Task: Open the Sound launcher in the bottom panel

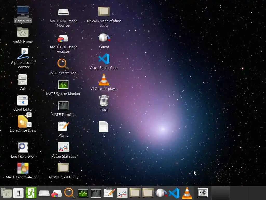Action: [161, 193]
